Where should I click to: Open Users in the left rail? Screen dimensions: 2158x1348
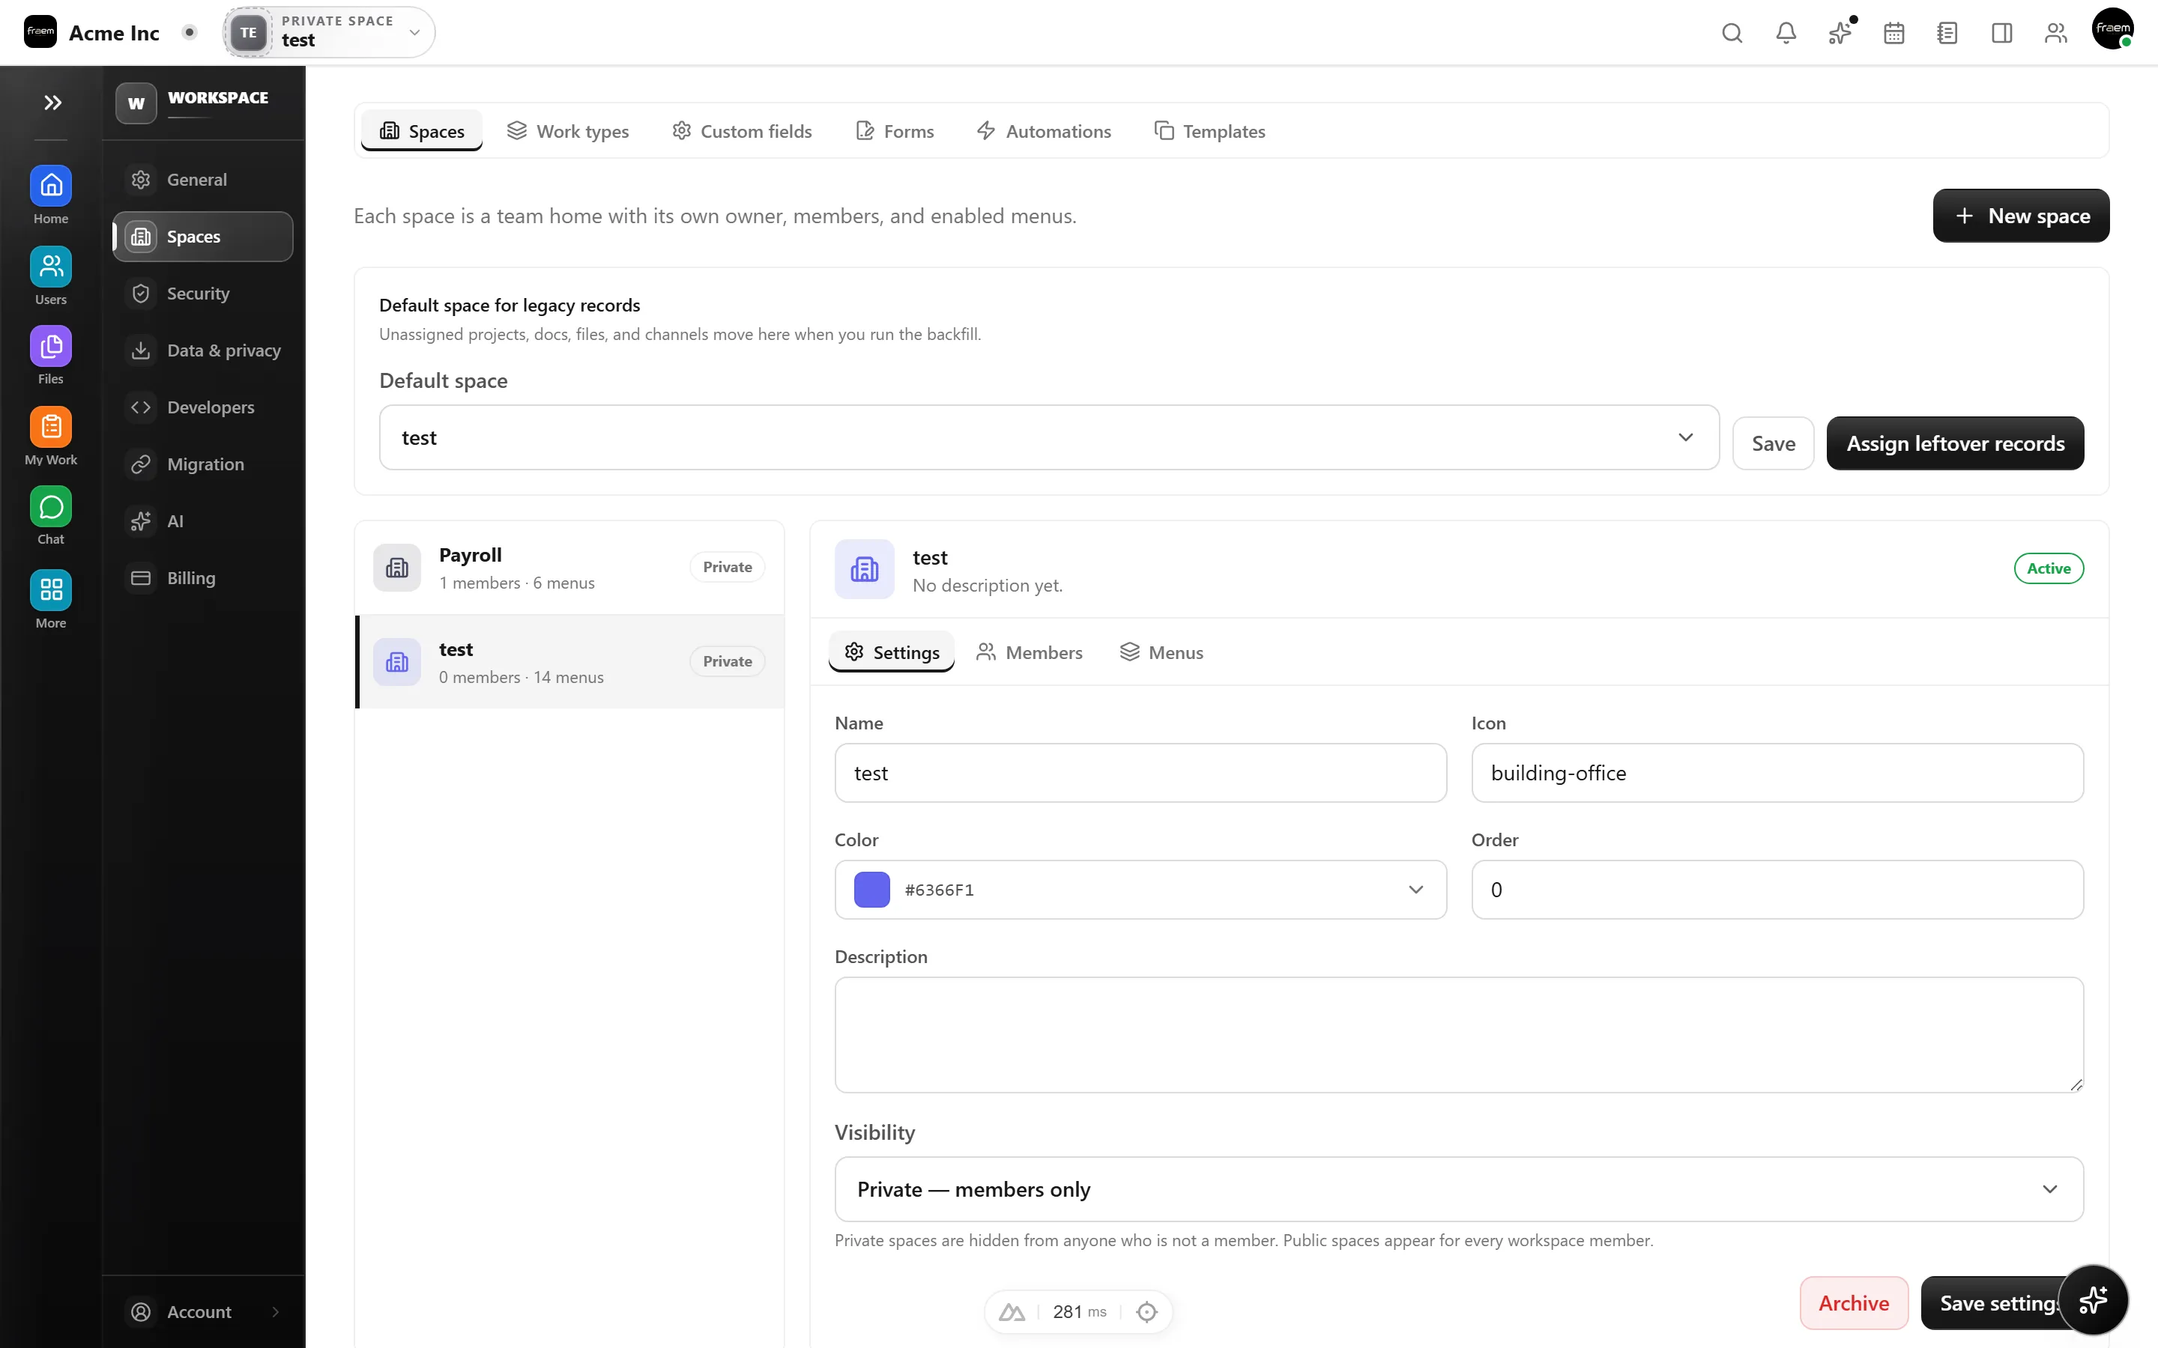(51, 276)
